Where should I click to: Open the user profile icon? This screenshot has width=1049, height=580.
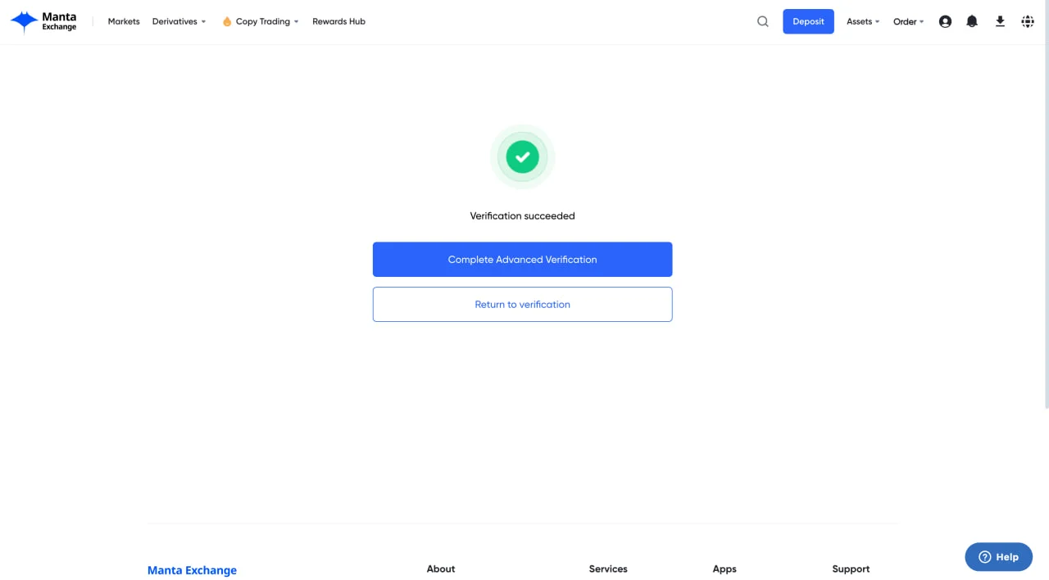click(x=945, y=21)
